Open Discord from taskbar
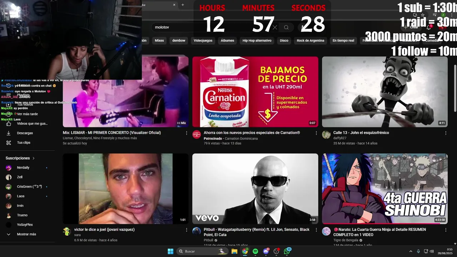Image resolution: width=457 pixels, height=257 pixels. (266, 251)
